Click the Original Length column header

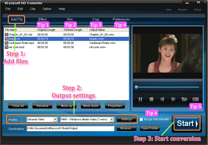[49, 30]
